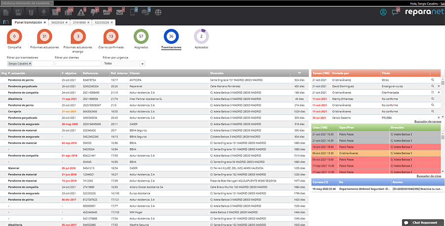Click magnifier on 'Encargo en curso' task
Screen dimensions: 445x226
tap(432, 85)
